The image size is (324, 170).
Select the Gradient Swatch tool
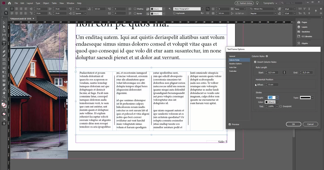click(4, 76)
